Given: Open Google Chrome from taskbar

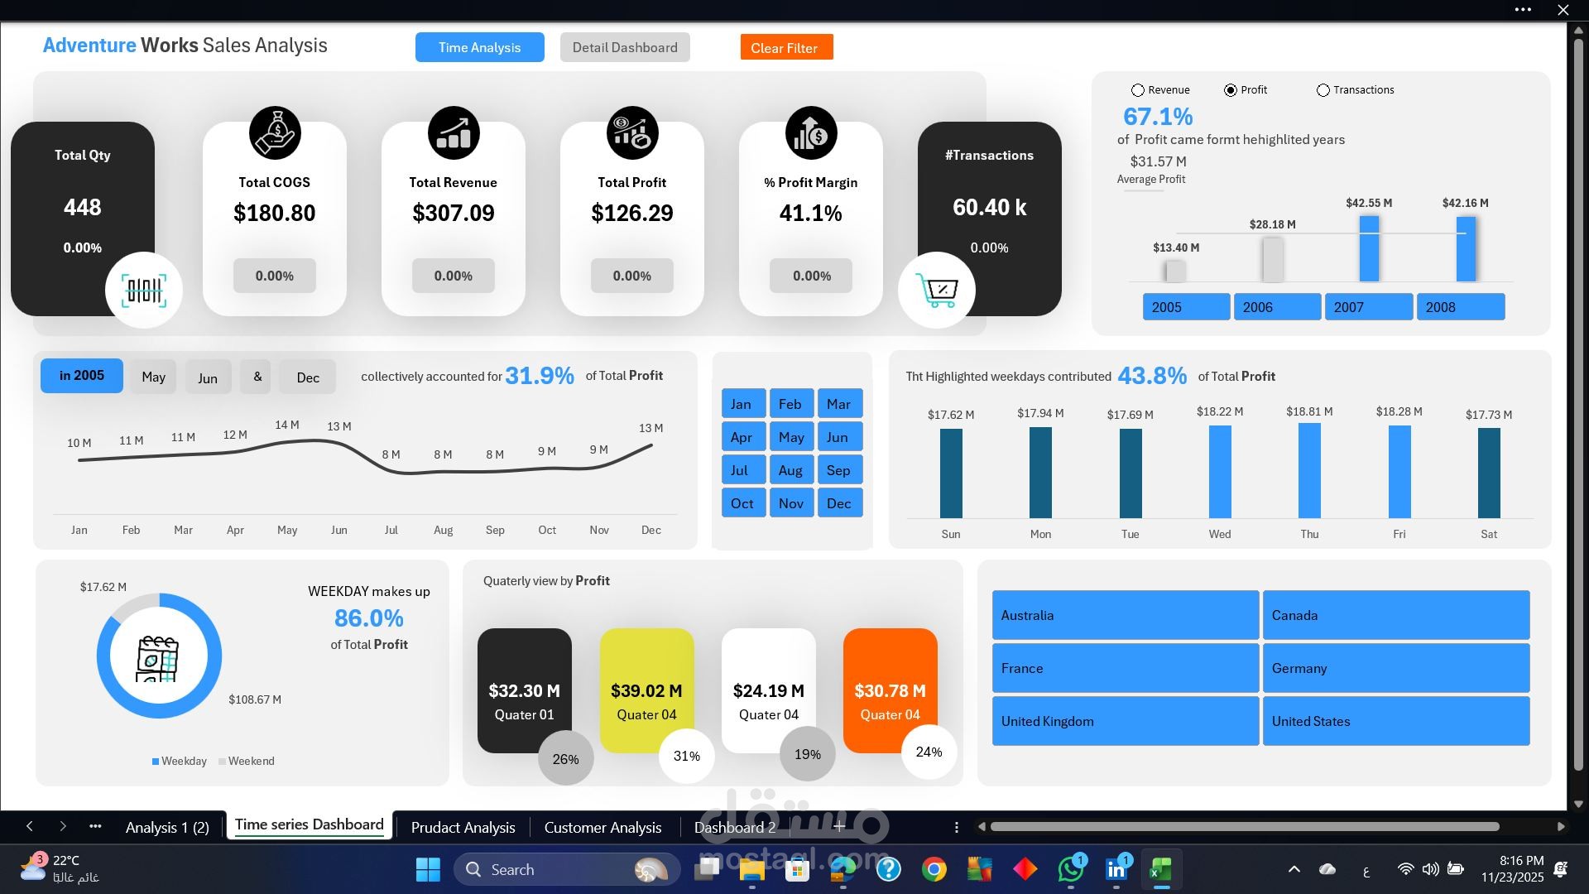Looking at the screenshot, I should click(x=934, y=870).
